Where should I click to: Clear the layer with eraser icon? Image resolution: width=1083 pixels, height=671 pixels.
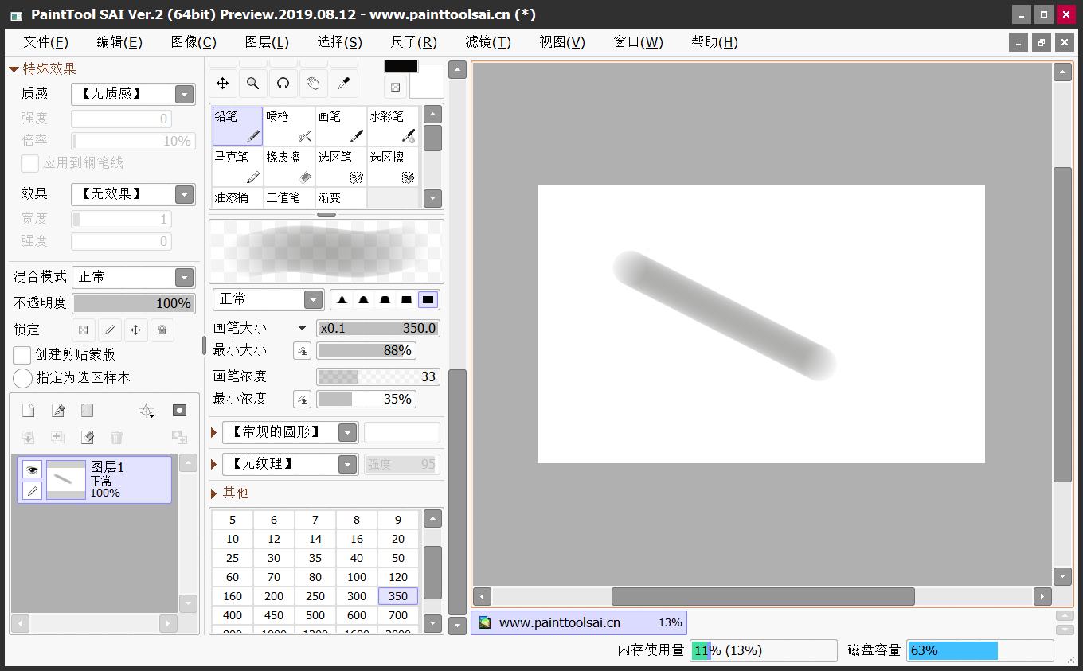click(x=88, y=437)
